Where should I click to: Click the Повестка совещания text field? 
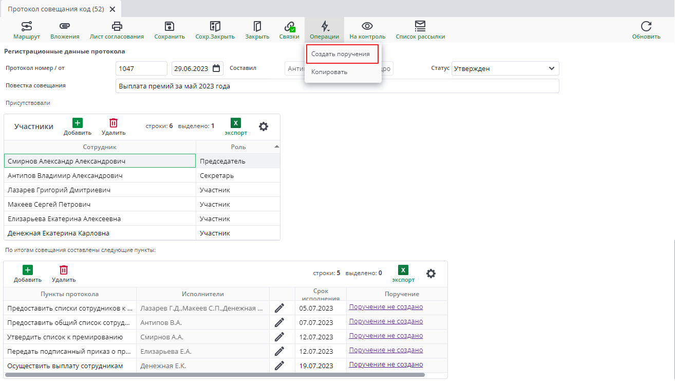pos(338,86)
